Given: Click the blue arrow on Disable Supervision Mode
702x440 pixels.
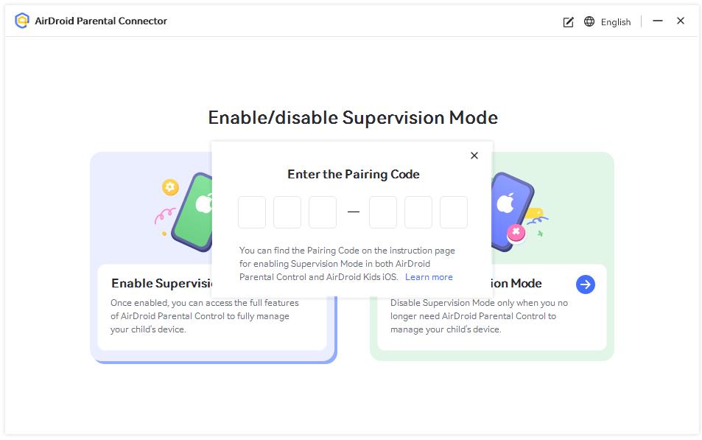Looking at the screenshot, I should point(586,284).
